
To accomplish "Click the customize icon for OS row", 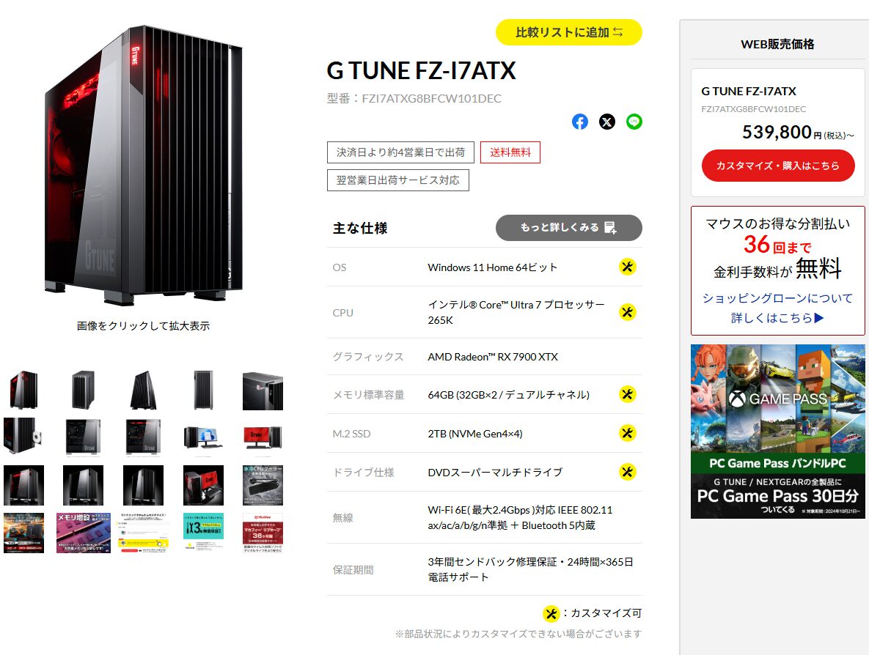I will pyautogui.click(x=627, y=267).
